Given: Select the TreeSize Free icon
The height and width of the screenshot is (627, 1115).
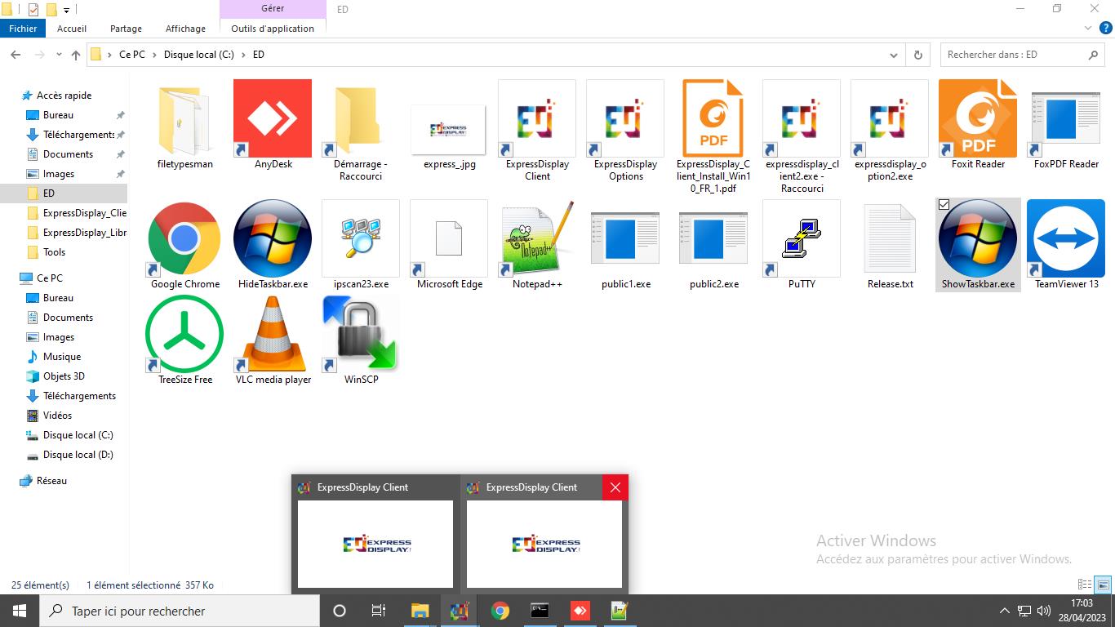Looking at the screenshot, I should [184, 335].
